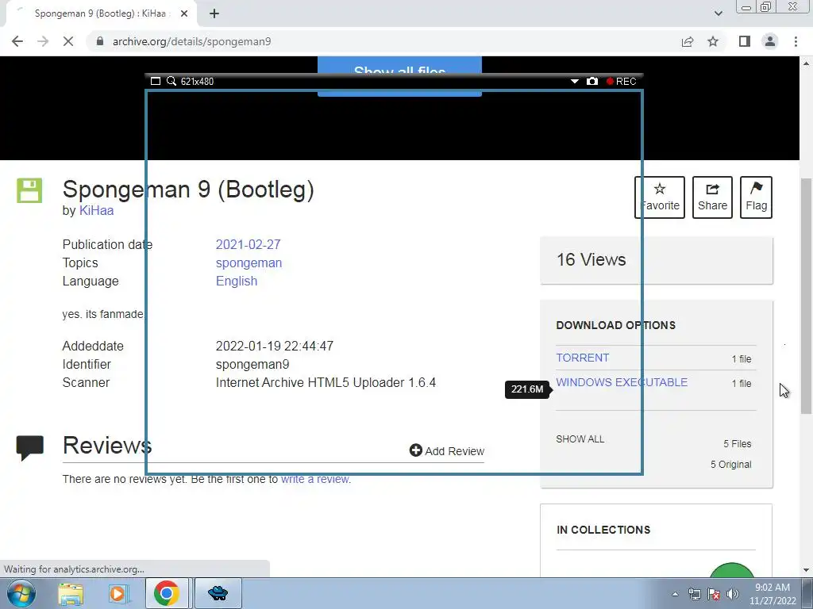Open tab search dropdown arrow
Screen dimensions: 813x609
718,13
